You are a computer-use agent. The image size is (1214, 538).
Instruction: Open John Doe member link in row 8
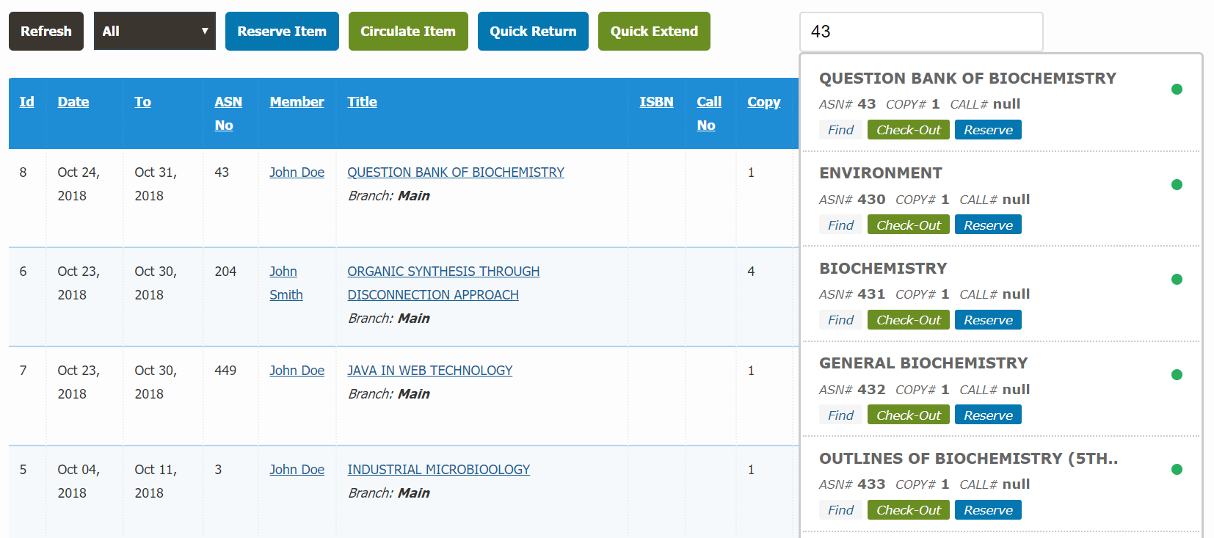click(x=297, y=172)
